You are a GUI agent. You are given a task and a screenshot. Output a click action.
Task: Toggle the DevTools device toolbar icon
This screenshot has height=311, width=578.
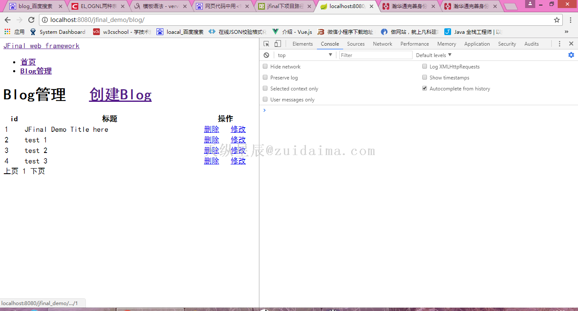(278, 44)
